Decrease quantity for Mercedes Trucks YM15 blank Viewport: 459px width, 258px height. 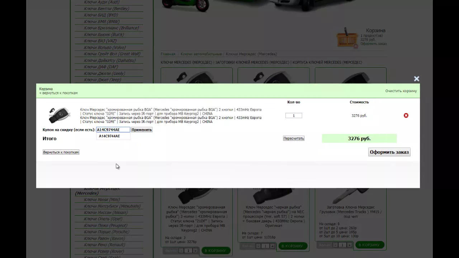(x=335, y=245)
